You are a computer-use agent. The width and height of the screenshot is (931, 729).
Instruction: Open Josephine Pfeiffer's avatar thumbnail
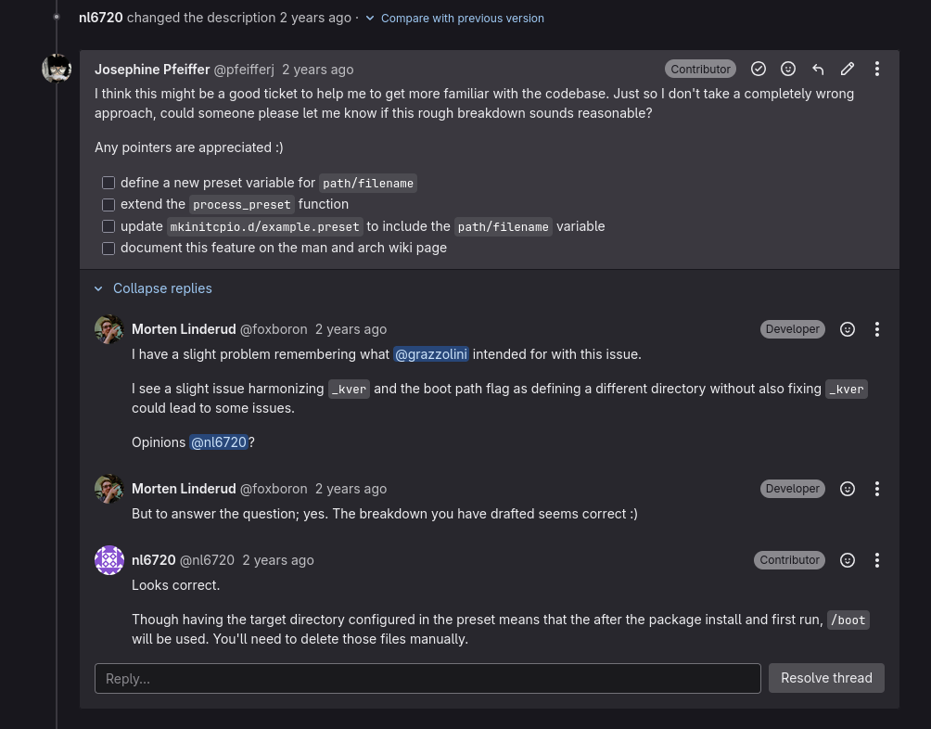57,69
